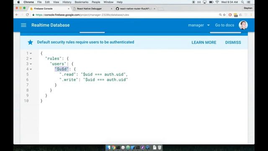Open a new Chrome tab
The width and height of the screenshot is (268, 151).
click(x=161, y=9)
